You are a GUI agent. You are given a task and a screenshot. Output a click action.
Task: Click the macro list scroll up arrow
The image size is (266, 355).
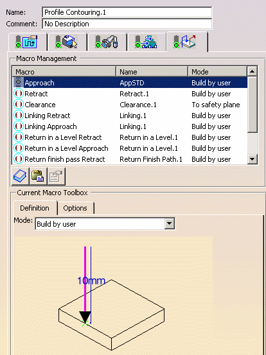coord(252,71)
